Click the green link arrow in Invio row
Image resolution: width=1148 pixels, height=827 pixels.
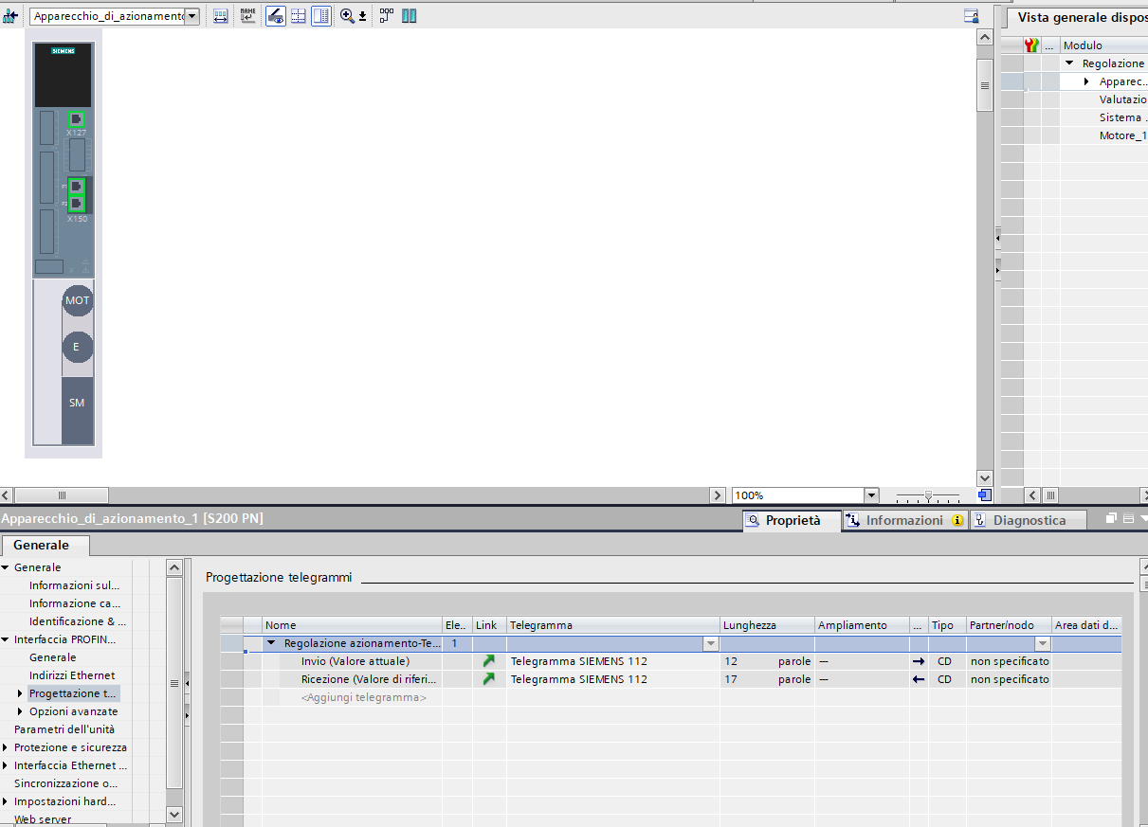pyautogui.click(x=488, y=661)
